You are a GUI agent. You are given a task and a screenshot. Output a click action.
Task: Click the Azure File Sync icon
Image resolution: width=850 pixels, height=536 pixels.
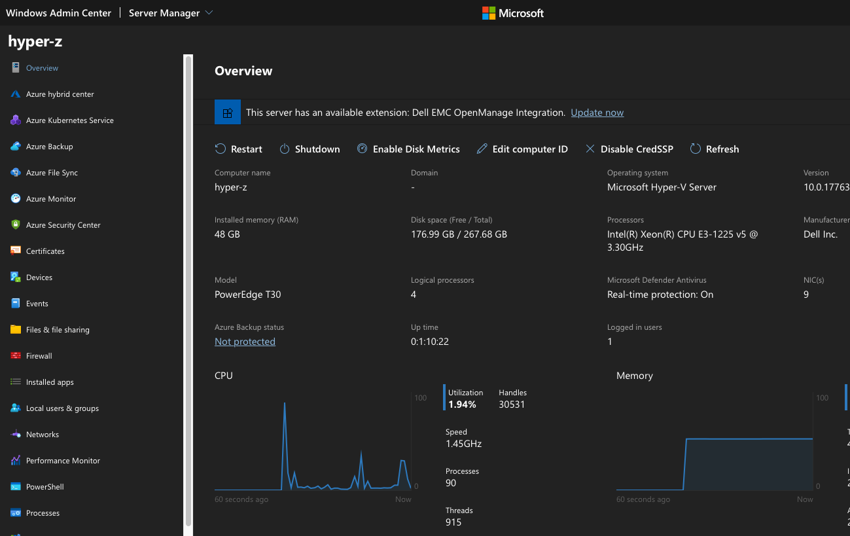click(16, 172)
